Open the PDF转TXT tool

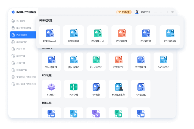pos(146,35)
